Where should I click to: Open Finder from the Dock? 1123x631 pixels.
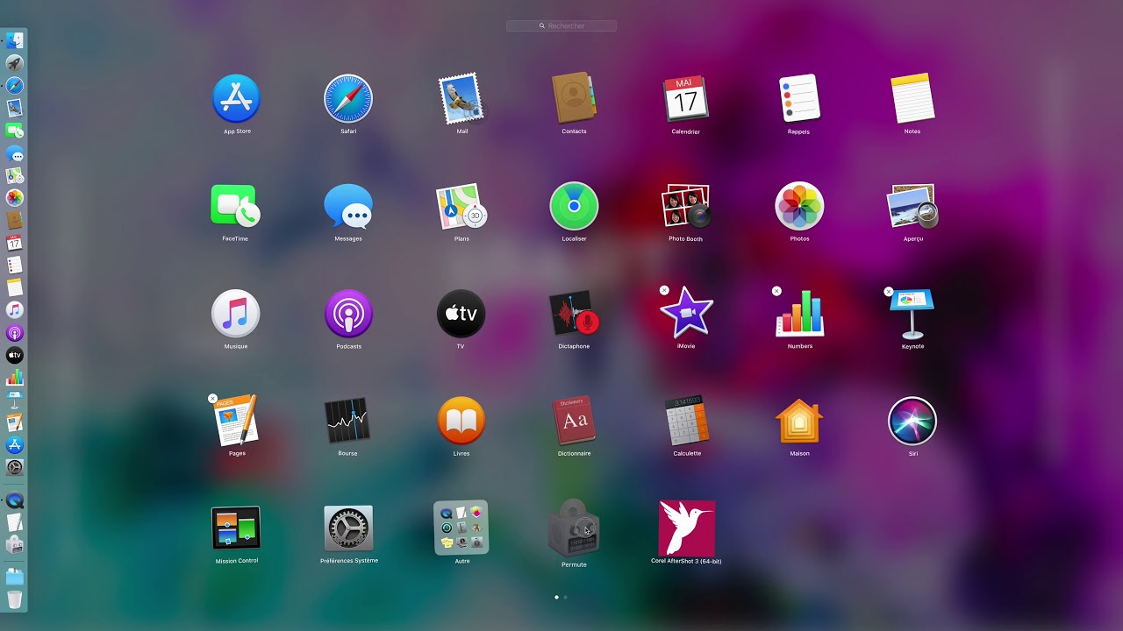[14, 40]
